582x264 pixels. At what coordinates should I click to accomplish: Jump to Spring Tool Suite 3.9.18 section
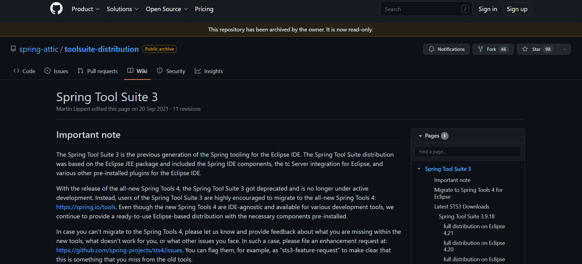(x=467, y=217)
